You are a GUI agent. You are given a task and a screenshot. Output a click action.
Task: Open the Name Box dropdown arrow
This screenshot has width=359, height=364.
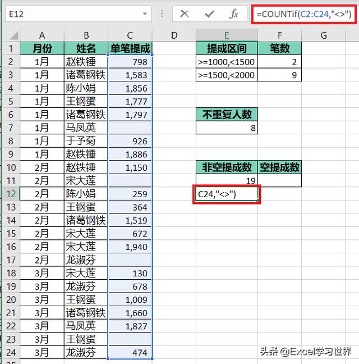click(145, 14)
